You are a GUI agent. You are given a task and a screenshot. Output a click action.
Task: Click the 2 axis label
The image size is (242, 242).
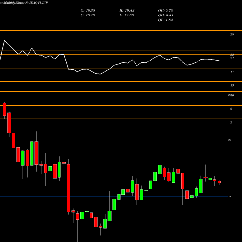click(x=231, y=122)
